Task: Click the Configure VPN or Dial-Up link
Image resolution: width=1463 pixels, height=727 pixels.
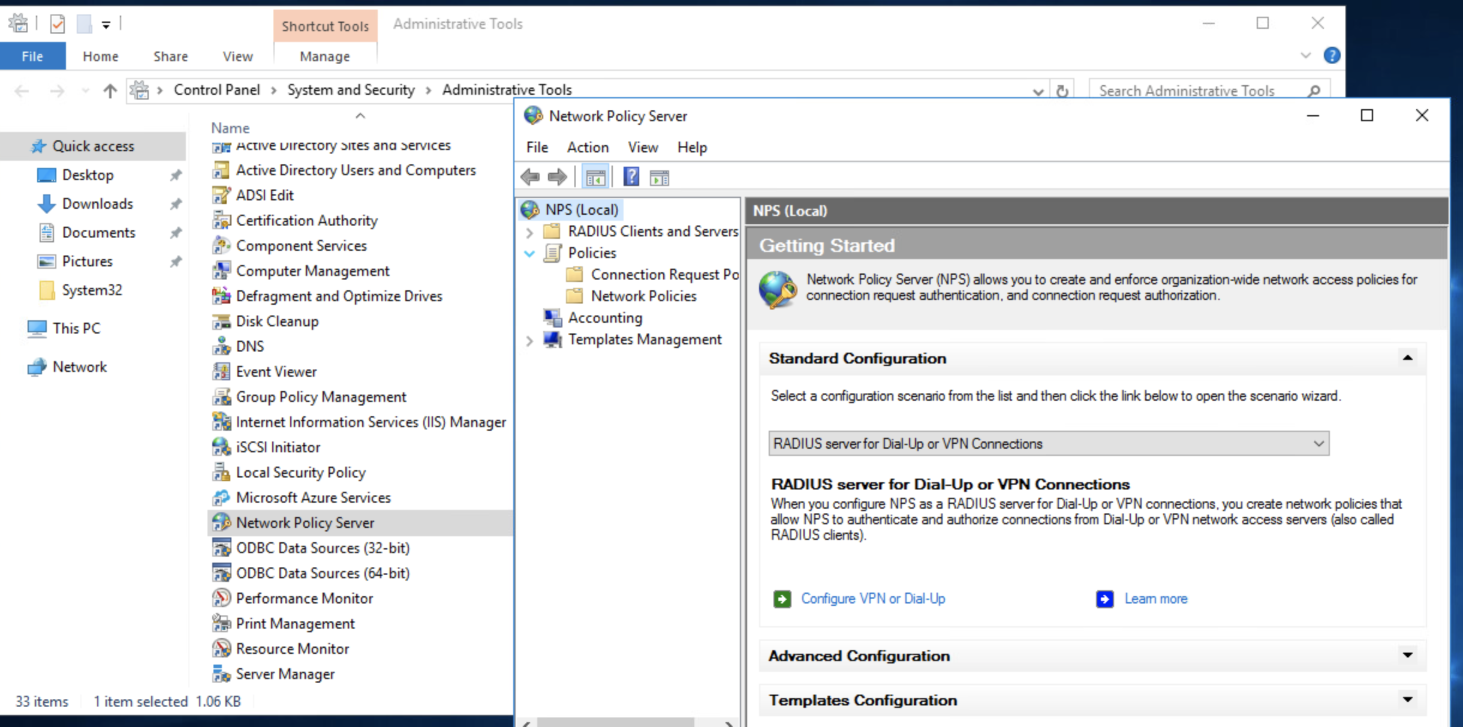Action: [x=872, y=599]
